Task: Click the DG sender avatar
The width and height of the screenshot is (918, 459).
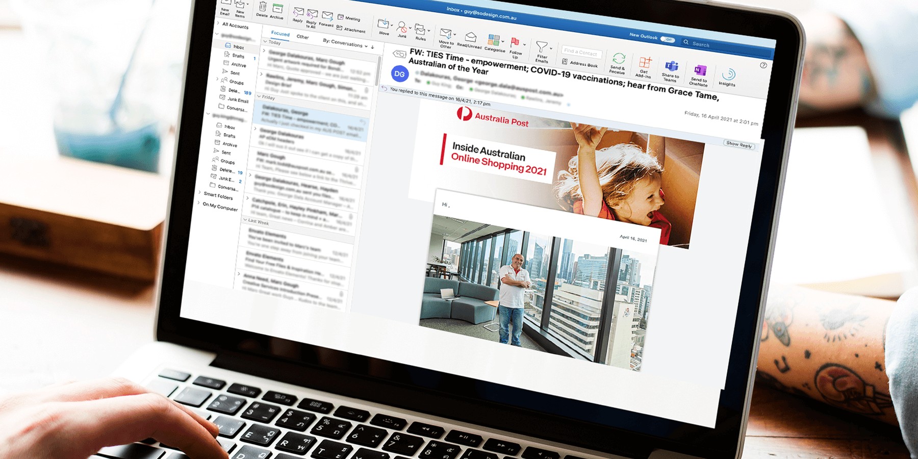Action: [400, 74]
